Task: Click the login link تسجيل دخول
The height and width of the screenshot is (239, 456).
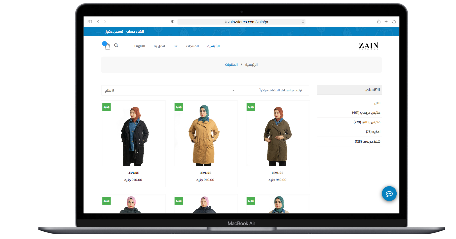Action: tap(114, 31)
